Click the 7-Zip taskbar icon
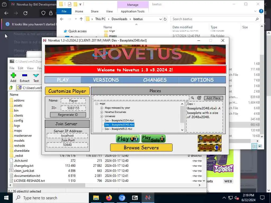Screen dimensions: 271x203 click(x=135, y=198)
